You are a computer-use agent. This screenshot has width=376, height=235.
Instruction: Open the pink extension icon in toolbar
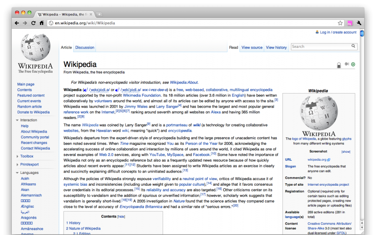350,23
